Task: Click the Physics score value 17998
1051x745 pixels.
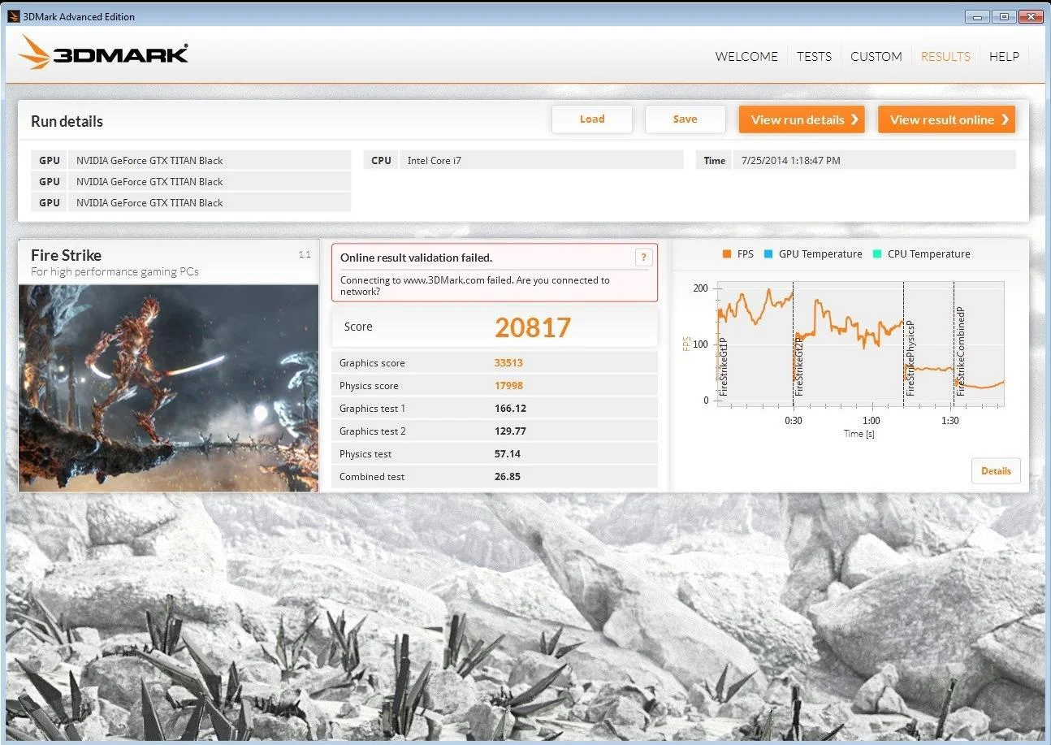Action: pyautogui.click(x=508, y=386)
